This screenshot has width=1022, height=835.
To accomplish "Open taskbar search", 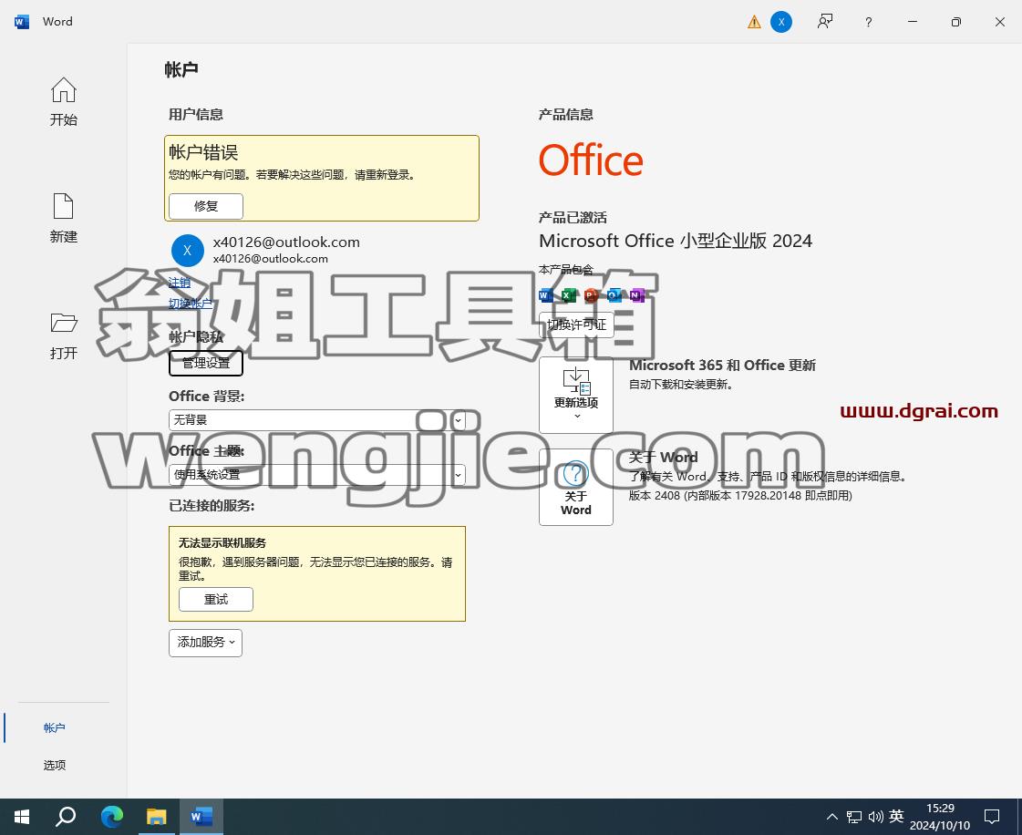I will pos(66,817).
